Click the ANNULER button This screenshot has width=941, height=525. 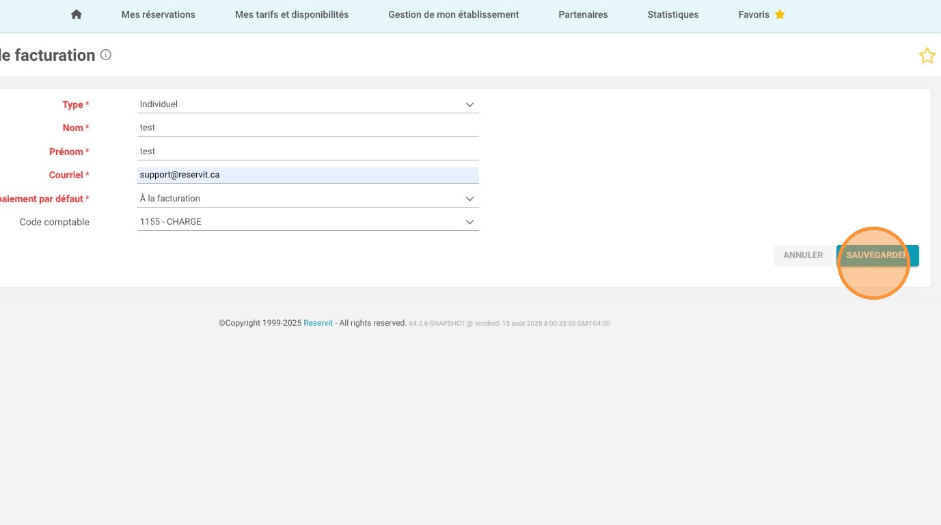pos(803,255)
